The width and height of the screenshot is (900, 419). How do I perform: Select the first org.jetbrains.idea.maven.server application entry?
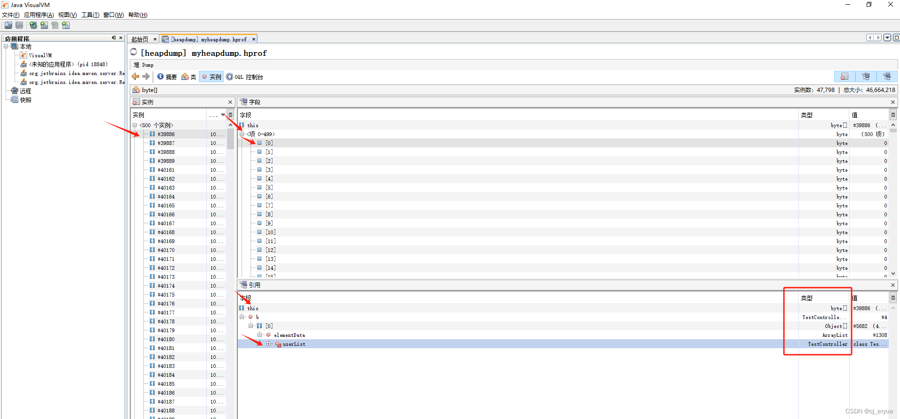coord(72,73)
